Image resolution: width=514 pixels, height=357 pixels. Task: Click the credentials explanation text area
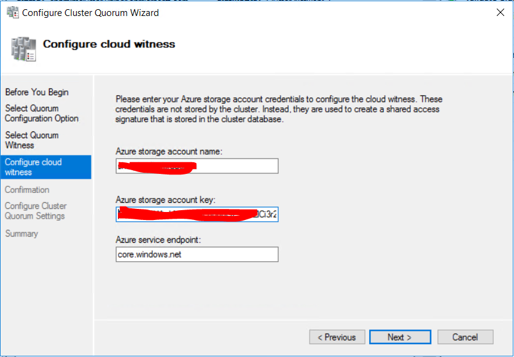click(x=246, y=109)
